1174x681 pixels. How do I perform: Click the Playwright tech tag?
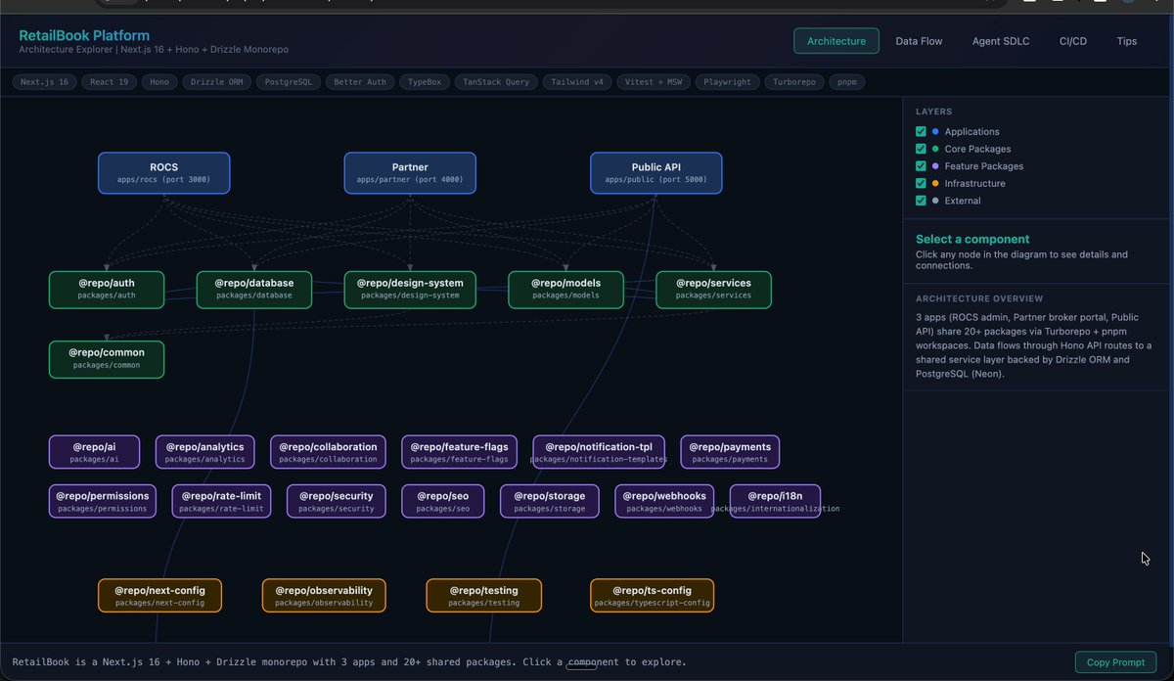click(x=728, y=82)
